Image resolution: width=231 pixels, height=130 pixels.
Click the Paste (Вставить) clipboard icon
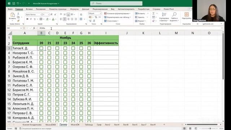click(13, 15)
